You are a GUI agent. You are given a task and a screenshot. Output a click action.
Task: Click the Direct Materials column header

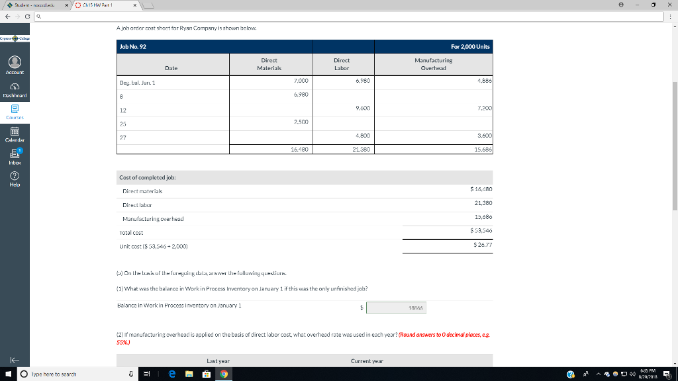click(x=269, y=64)
